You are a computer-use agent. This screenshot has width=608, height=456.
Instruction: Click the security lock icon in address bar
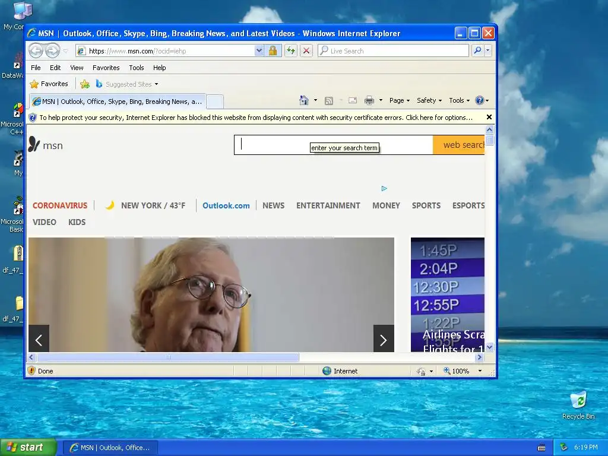[x=273, y=51]
